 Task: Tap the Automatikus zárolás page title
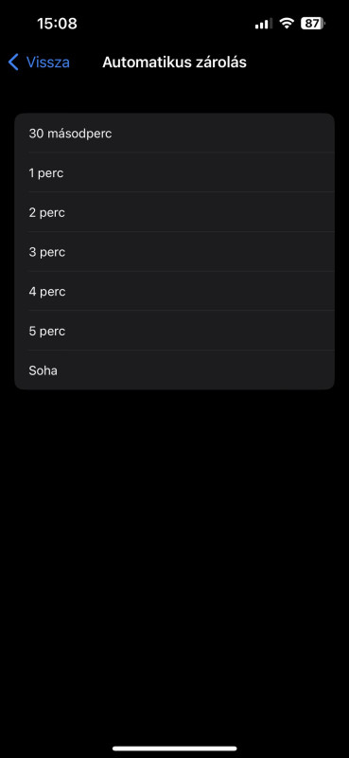click(x=174, y=63)
